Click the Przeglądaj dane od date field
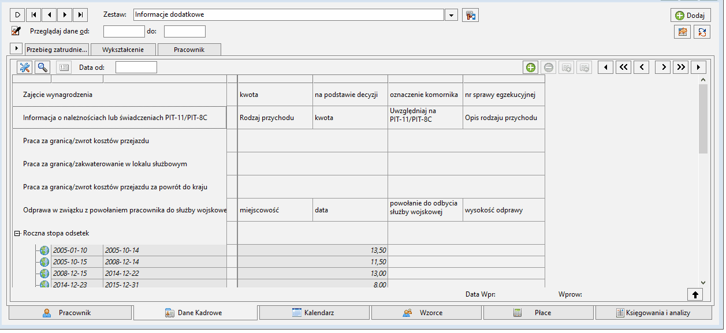The image size is (726, 333). coord(124,31)
